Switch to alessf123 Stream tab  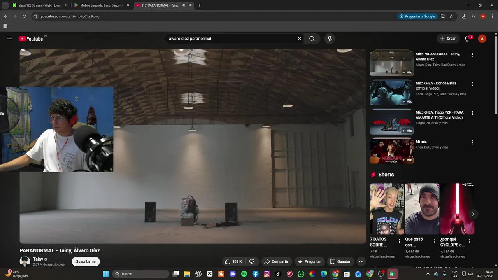click(40, 5)
